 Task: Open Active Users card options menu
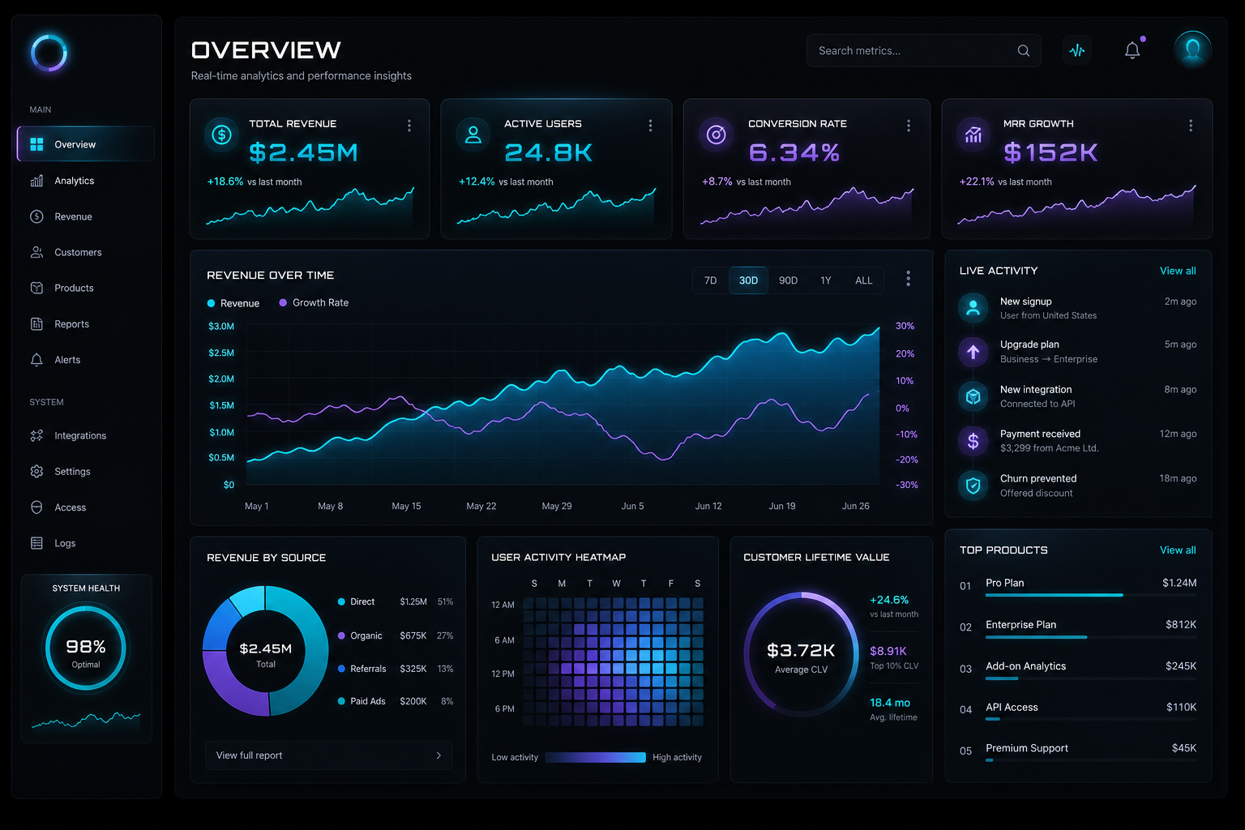(x=650, y=126)
